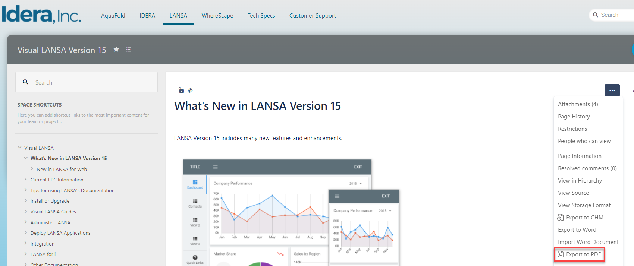634x266 pixels.
Task: Expand New in LANSA for Web node
Action: coord(32,169)
